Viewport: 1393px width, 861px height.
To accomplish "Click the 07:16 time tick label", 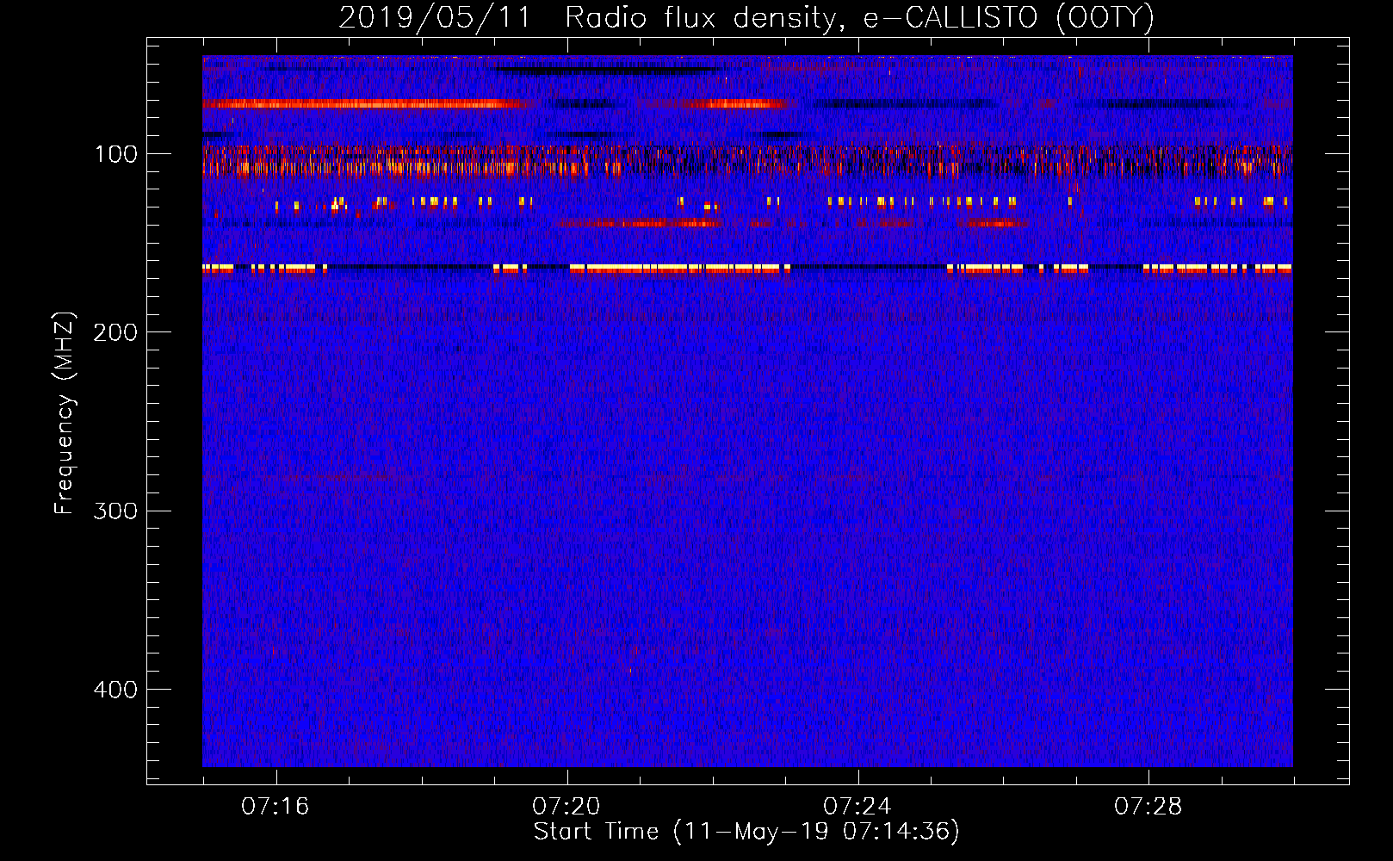I will 275,807.
